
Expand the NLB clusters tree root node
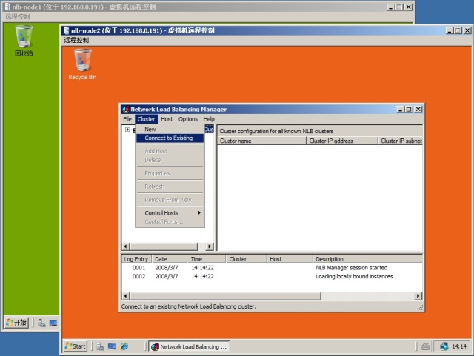127,130
